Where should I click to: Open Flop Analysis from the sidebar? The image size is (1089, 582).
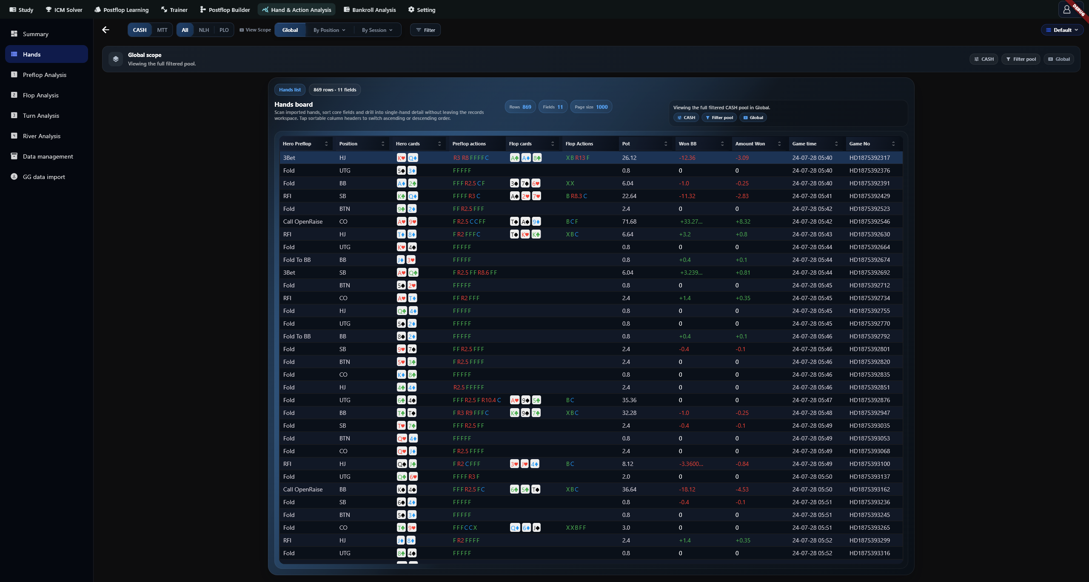[46, 95]
